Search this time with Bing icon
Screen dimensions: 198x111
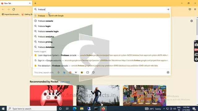click(x=64, y=72)
